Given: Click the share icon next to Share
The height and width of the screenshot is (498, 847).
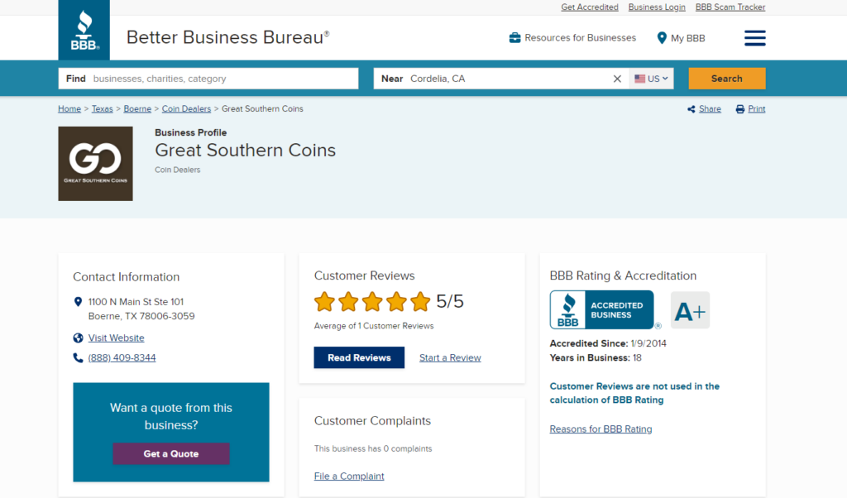Looking at the screenshot, I should pos(691,109).
